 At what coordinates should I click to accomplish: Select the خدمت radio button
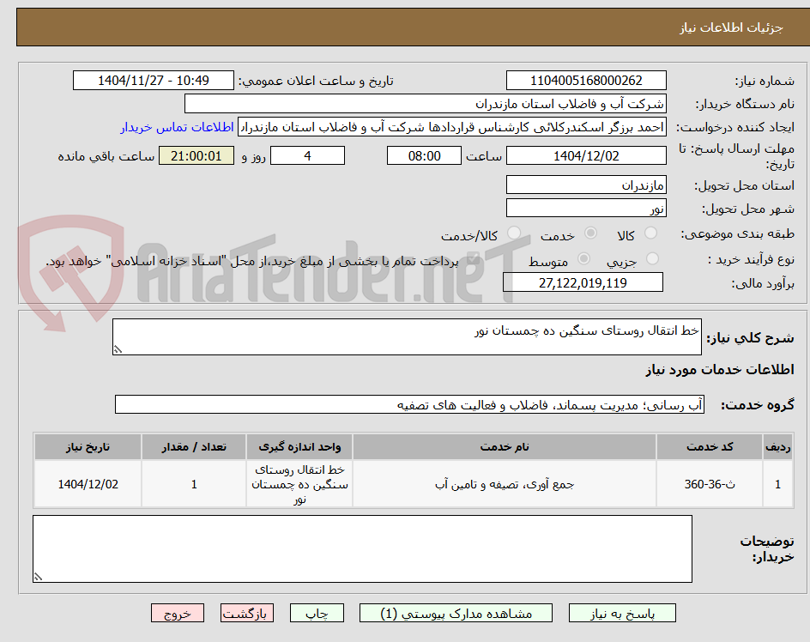pos(590,233)
